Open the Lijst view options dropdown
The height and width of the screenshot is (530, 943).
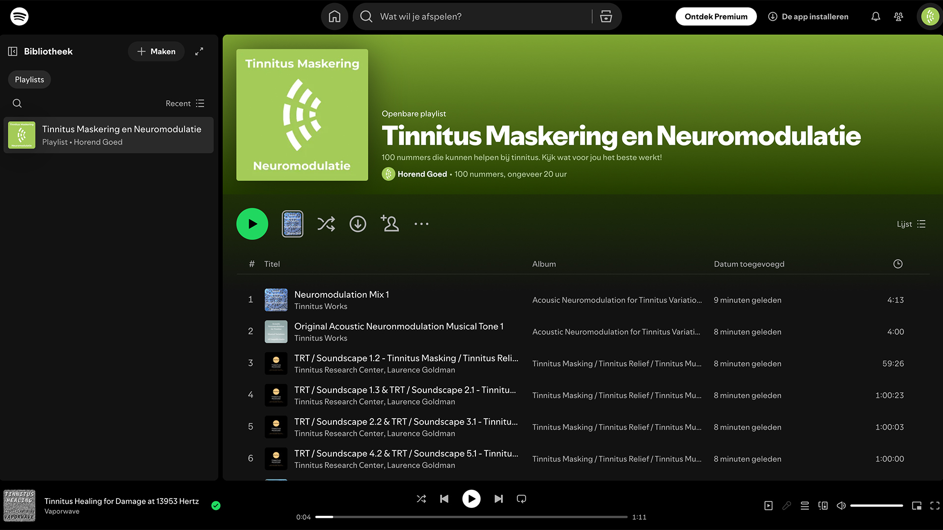pos(911,224)
